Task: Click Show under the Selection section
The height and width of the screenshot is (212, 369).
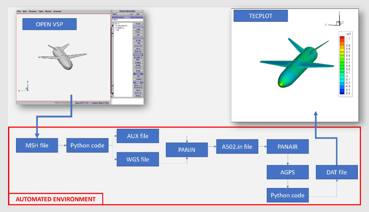Action: coord(138,49)
